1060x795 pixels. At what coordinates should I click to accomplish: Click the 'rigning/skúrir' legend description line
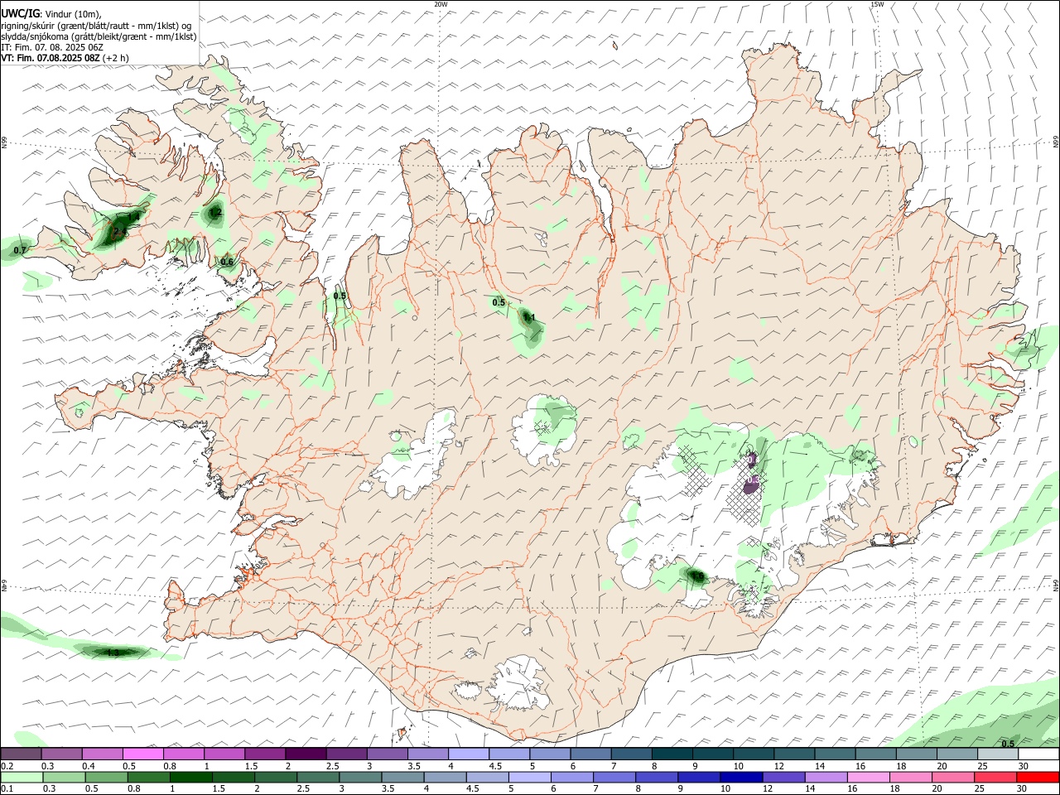click(x=96, y=26)
